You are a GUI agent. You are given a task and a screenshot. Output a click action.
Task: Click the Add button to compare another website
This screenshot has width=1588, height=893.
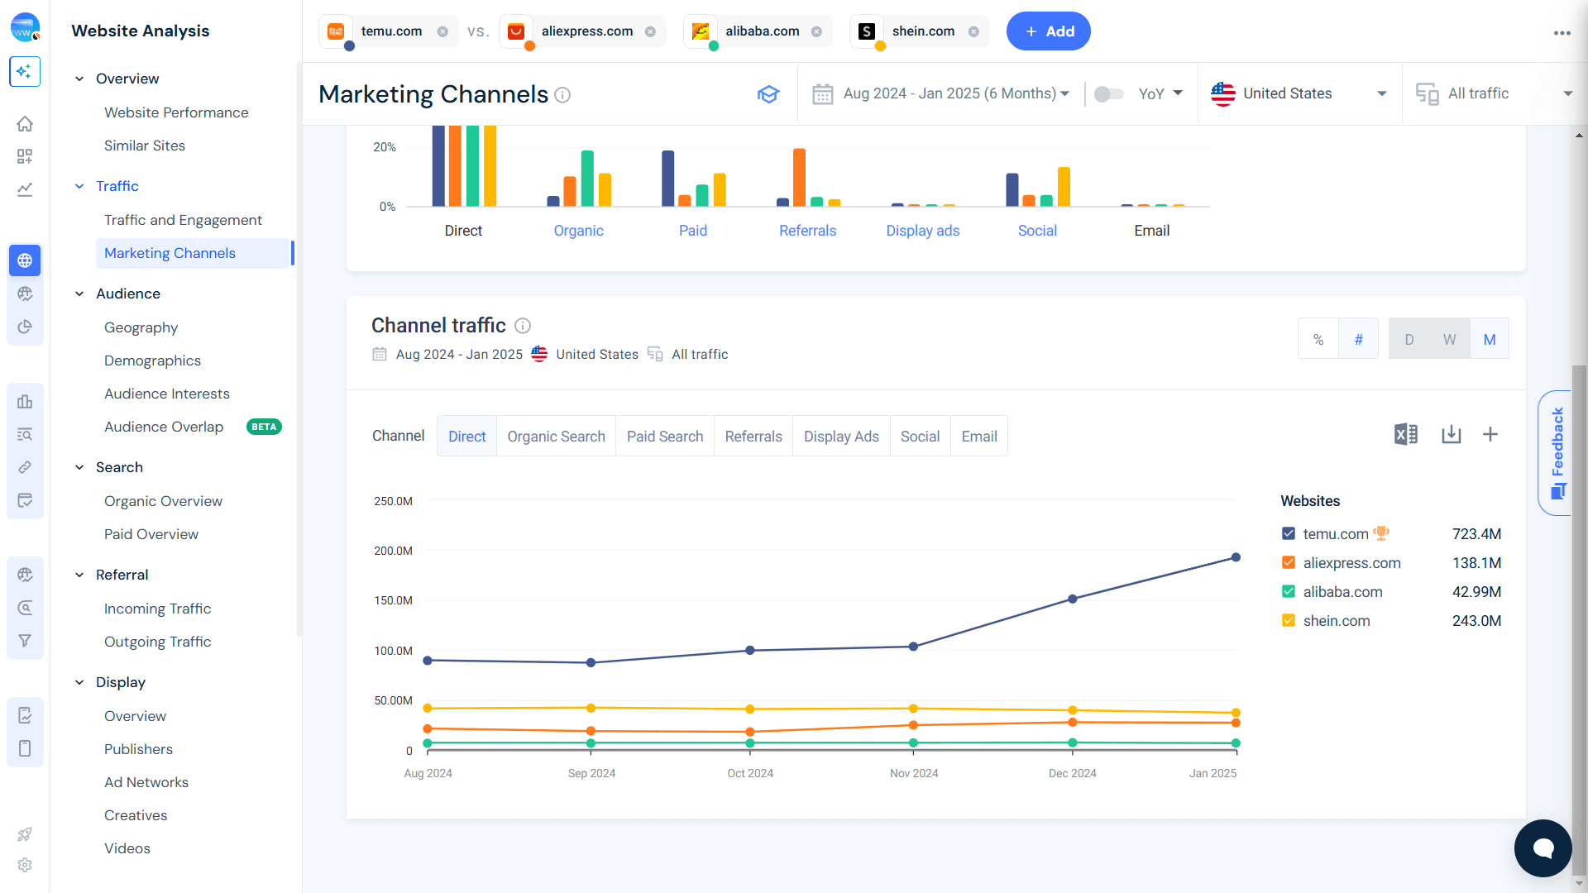point(1048,31)
